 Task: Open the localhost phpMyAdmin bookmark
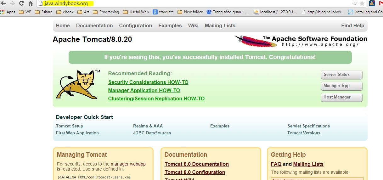click(275, 12)
